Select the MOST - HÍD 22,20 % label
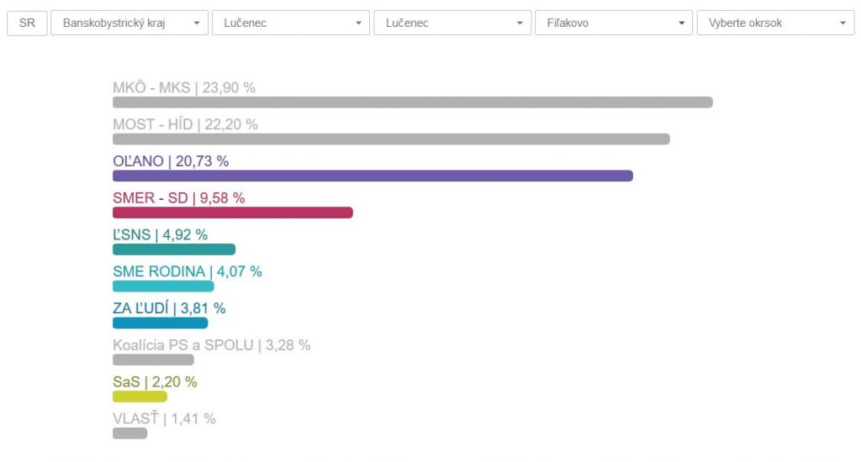Screen dimensions: 861x462 pos(185,124)
